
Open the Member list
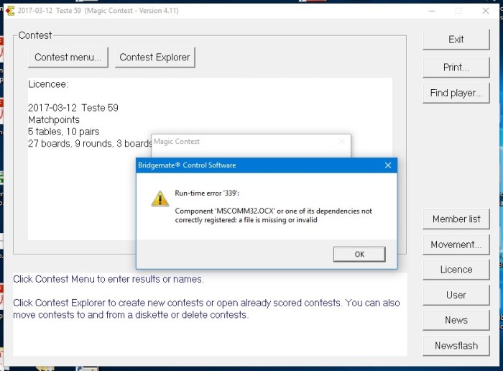pos(456,219)
